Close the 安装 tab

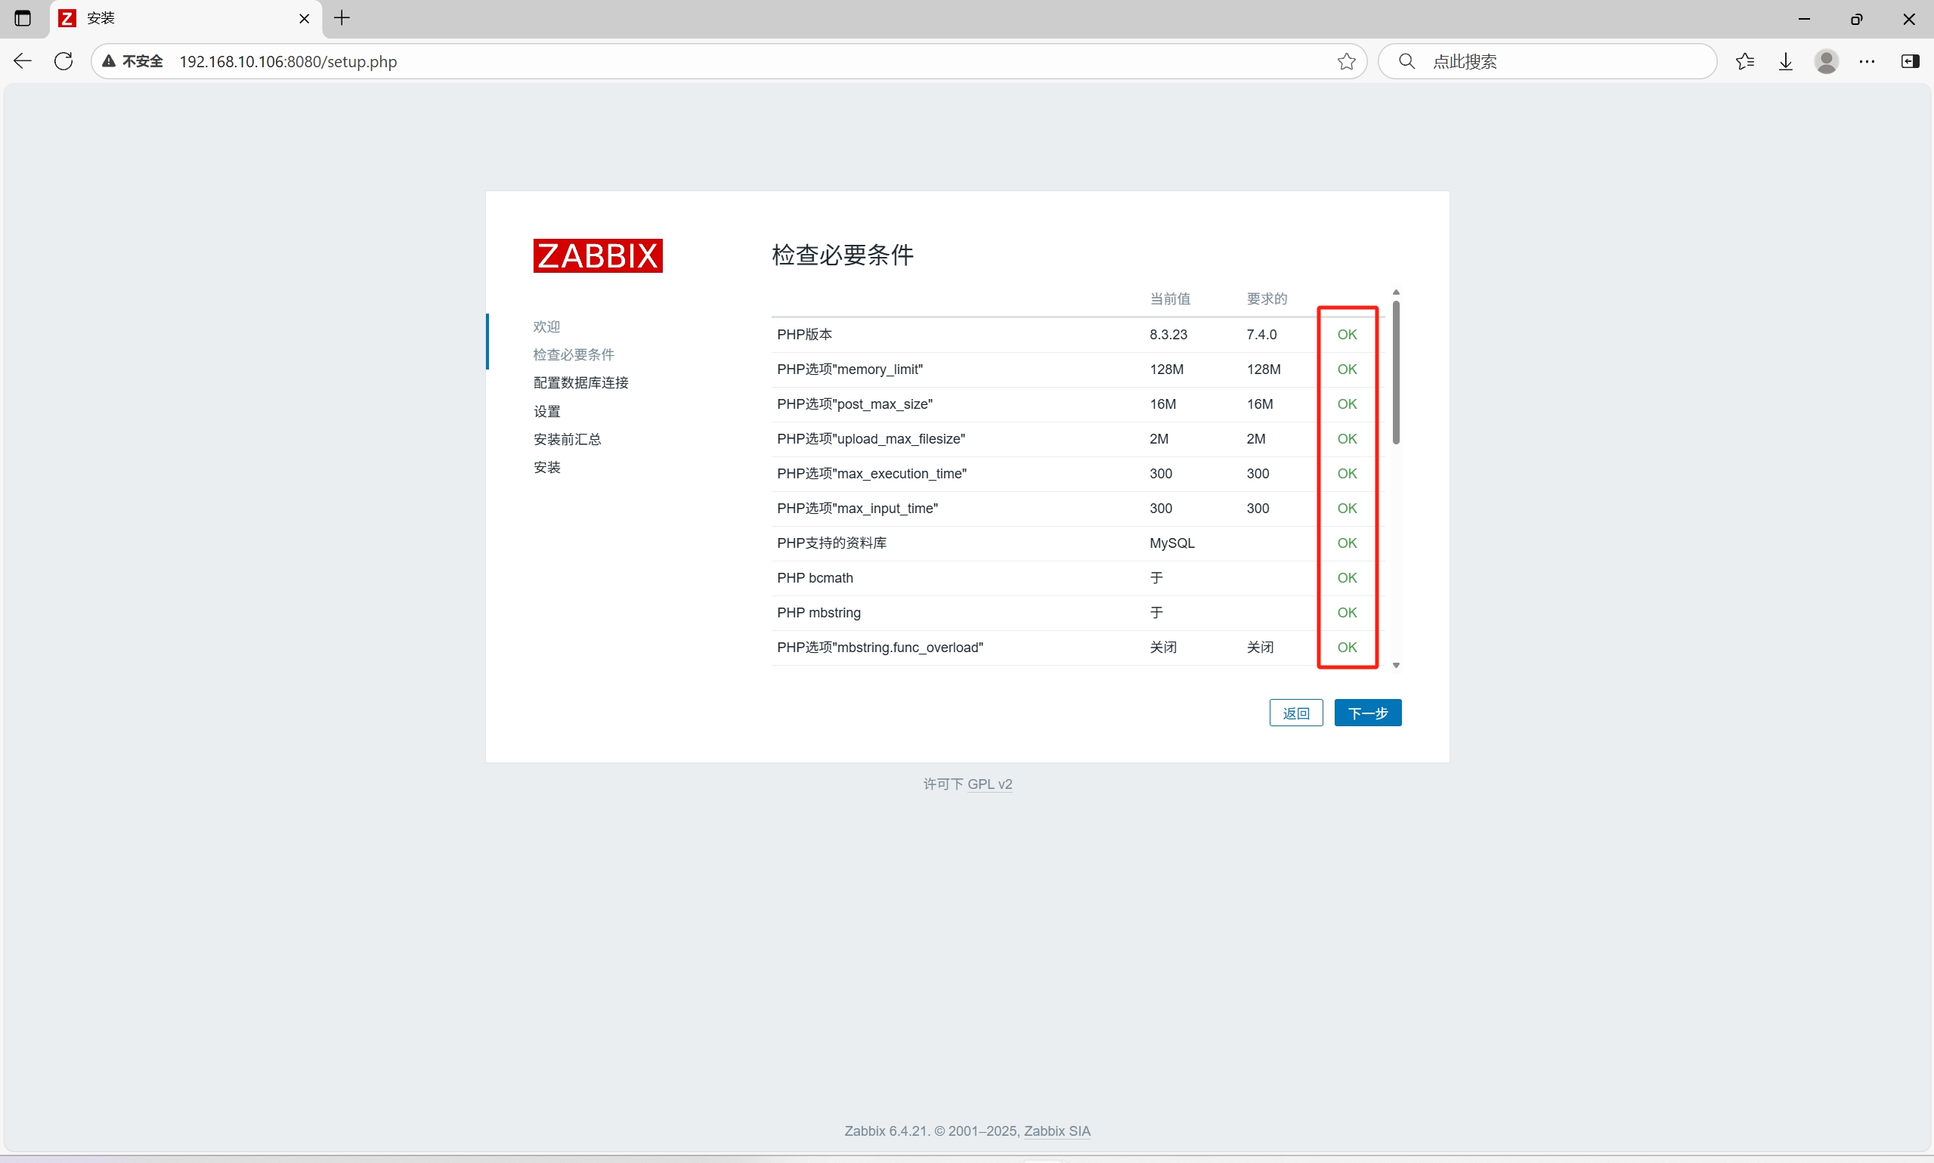tap(304, 18)
